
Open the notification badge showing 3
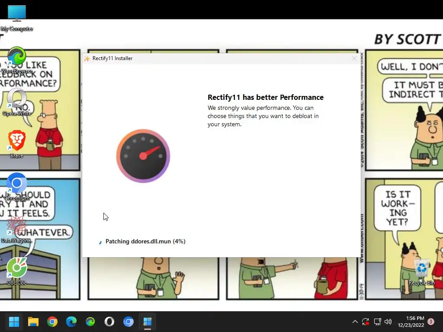pos(431,322)
